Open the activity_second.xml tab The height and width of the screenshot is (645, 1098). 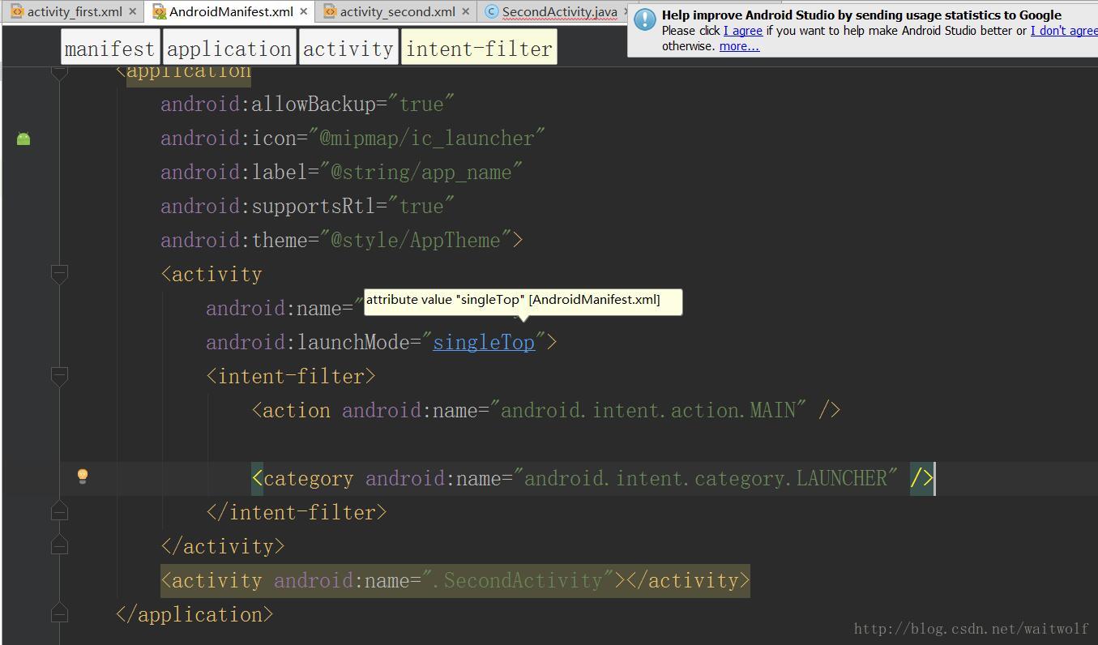coord(397,11)
